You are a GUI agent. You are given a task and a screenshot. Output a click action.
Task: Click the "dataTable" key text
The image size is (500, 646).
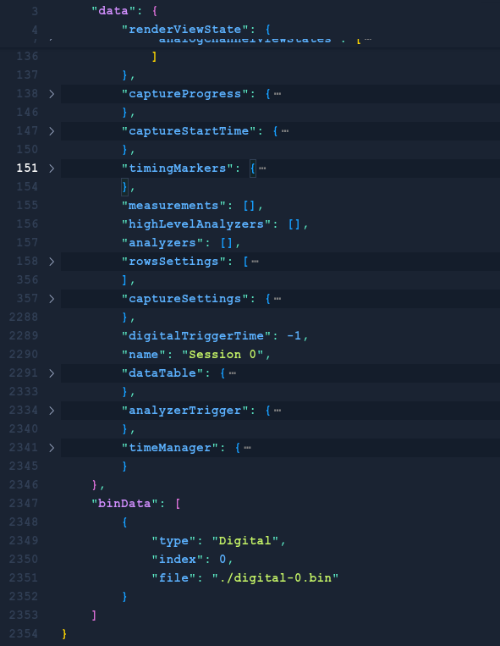(162, 373)
